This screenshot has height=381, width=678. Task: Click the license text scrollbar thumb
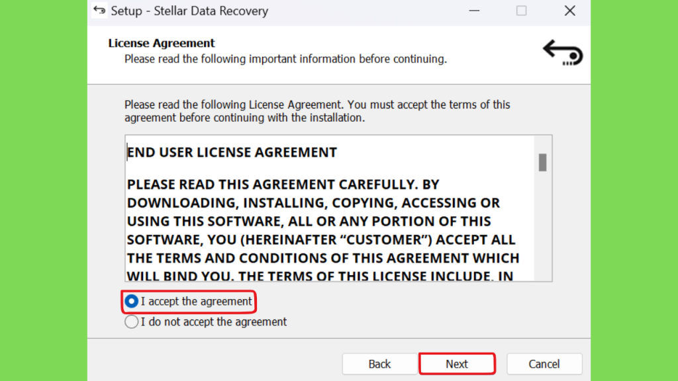pyautogui.click(x=543, y=163)
